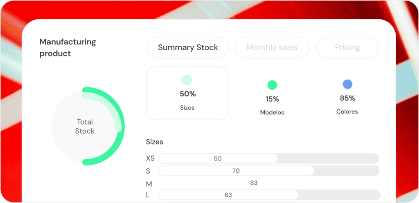The width and height of the screenshot is (419, 203).
Task: Switch to the Summary Stock tab
Action: click(x=188, y=47)
